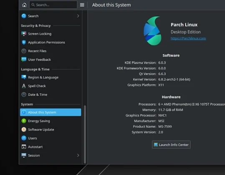Click the Region & Language icon

(24, 77)
